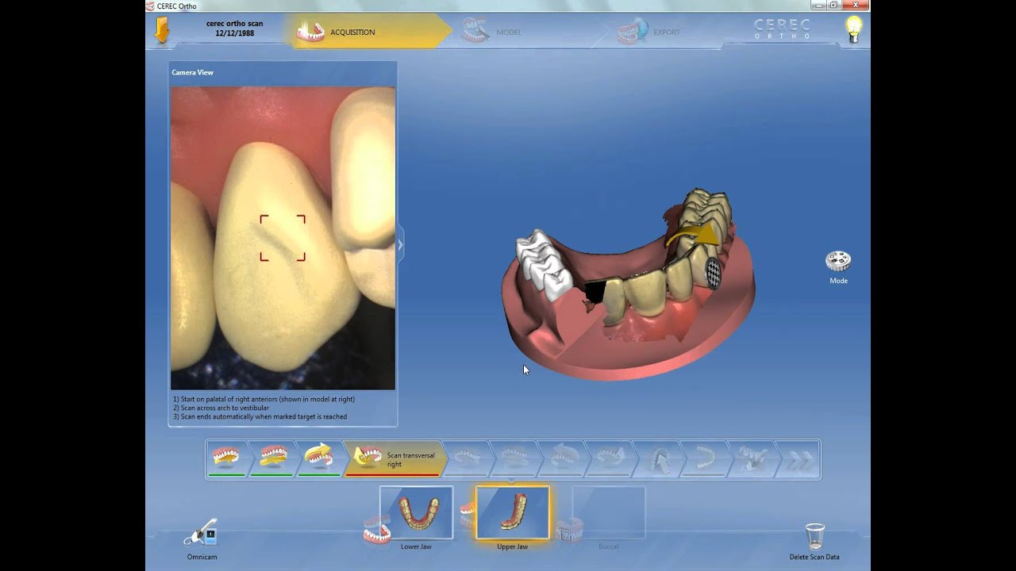Click the 'Delete Scan Data' label
Screen dimensions: 1016x571
point(814,557)
